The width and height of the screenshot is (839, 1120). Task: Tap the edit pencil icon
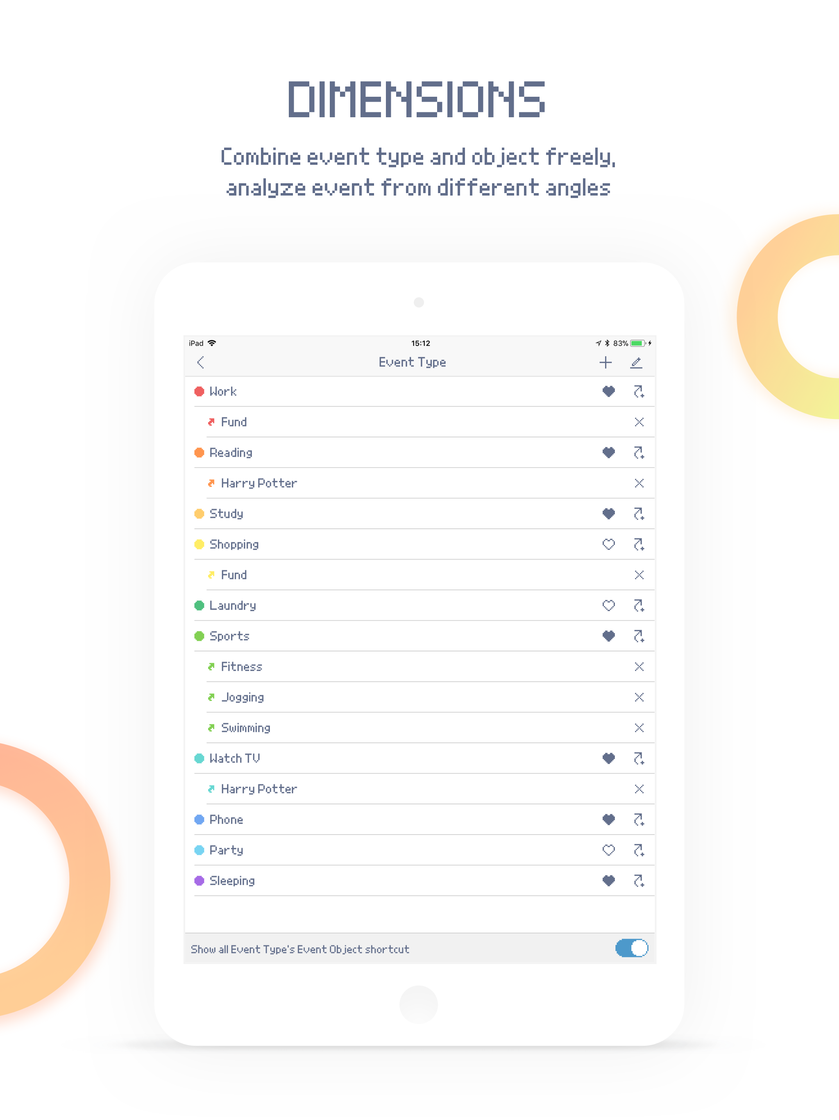click(636, 362)
